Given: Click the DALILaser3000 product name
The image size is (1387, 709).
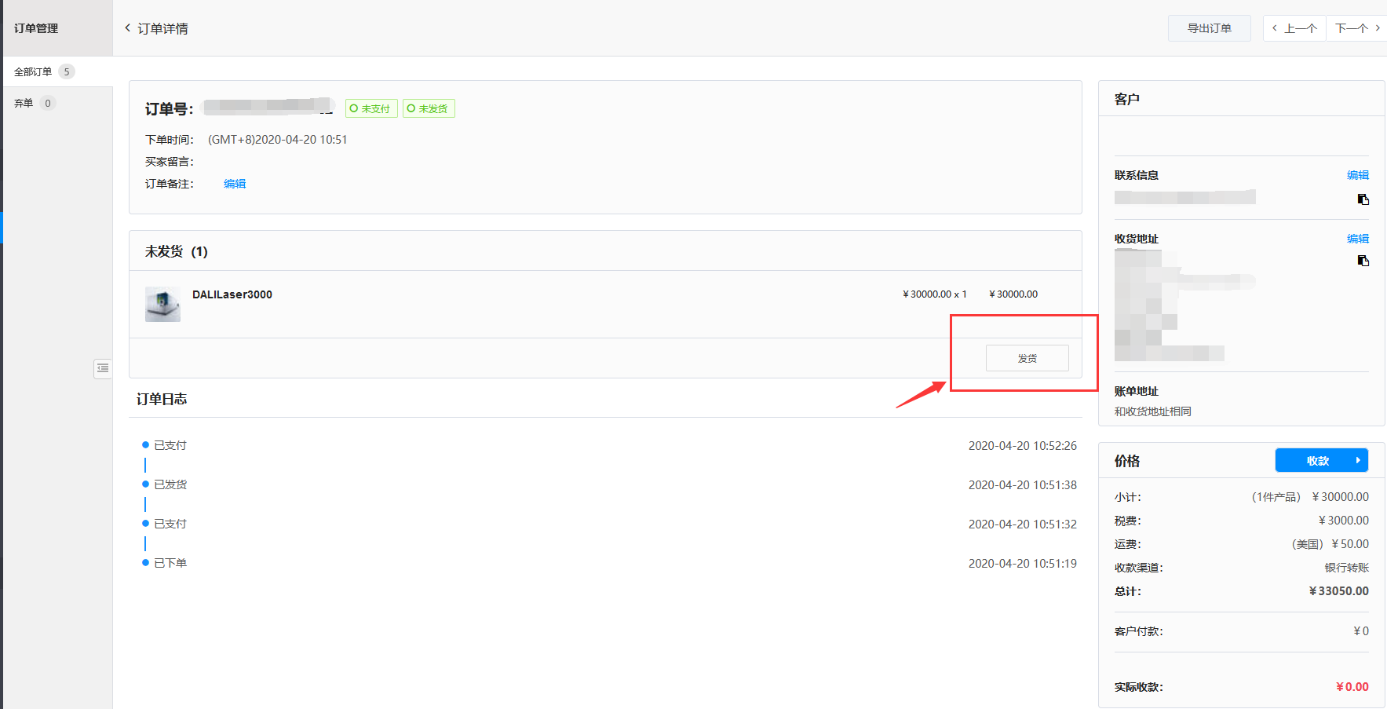Looking at the screenshot, I should (232, 294).
